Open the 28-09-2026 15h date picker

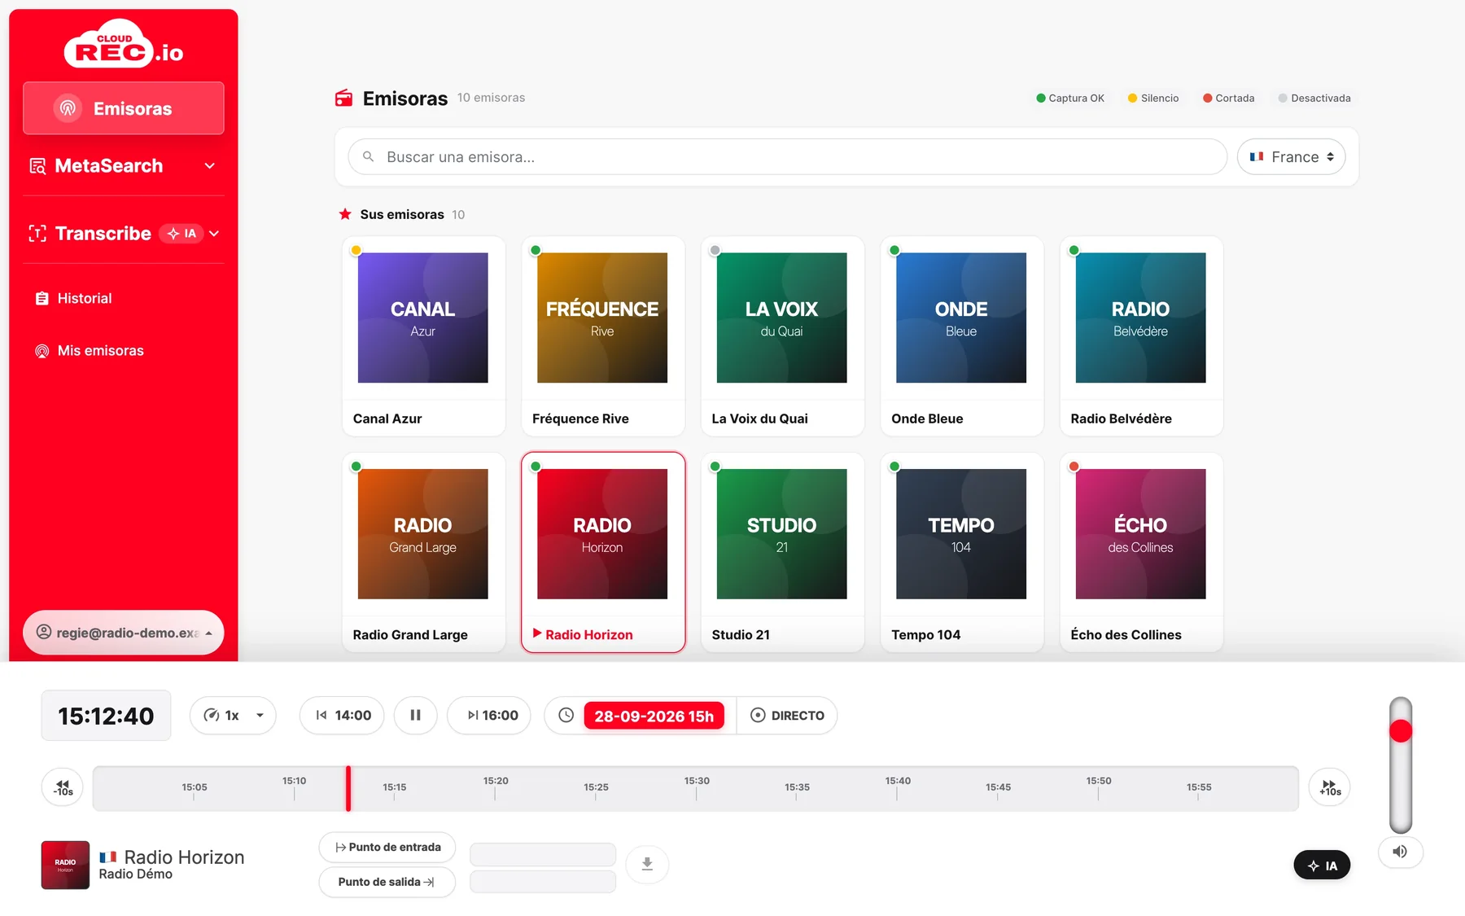pos(654,716)
